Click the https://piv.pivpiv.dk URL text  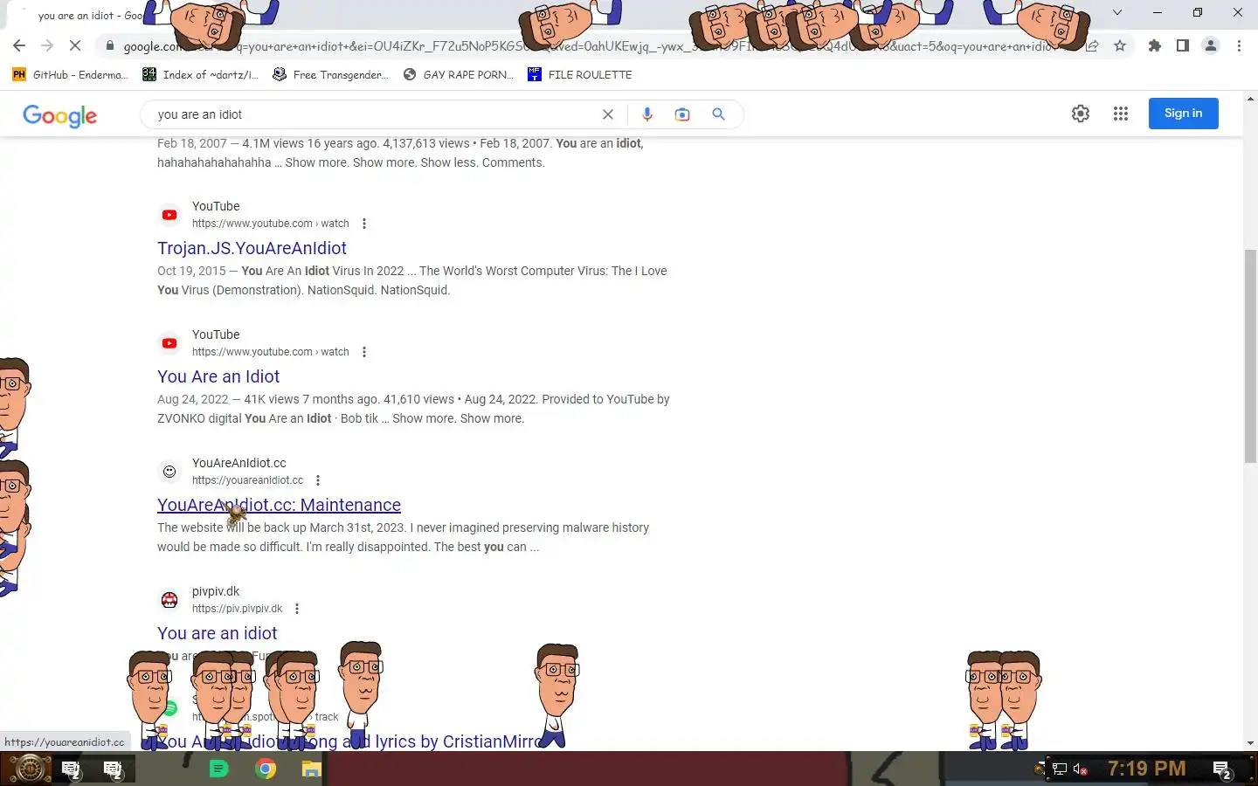[237, 609]
